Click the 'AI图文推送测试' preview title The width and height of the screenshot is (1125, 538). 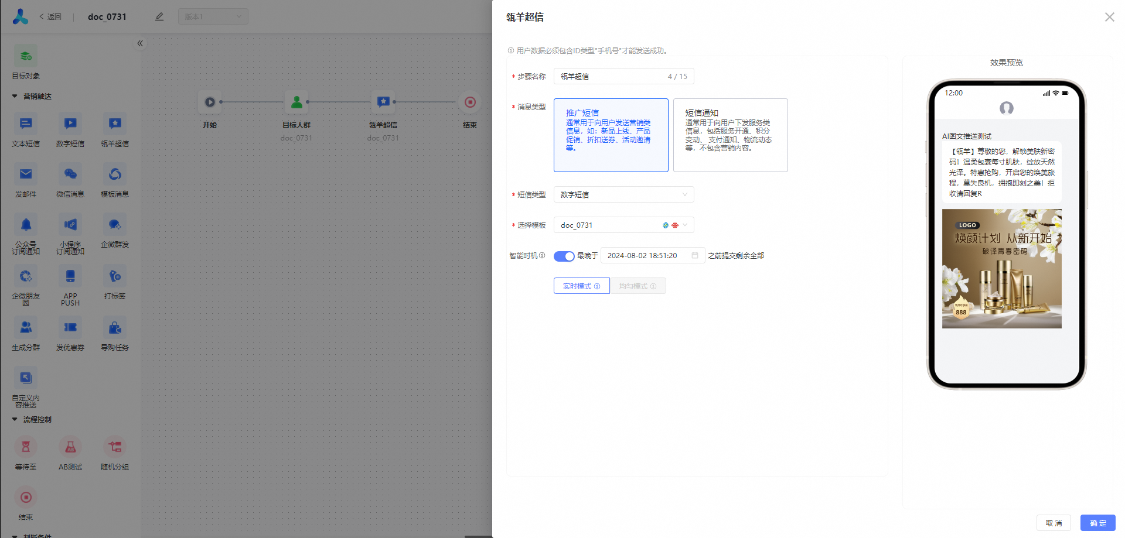[967, 136]
